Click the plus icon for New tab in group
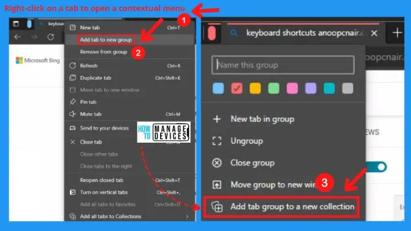Screen dimensions: 411x231 (x=217, y=119)
